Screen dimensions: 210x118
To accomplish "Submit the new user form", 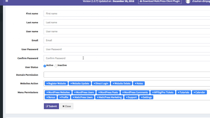I will click(x=52, y=106).
